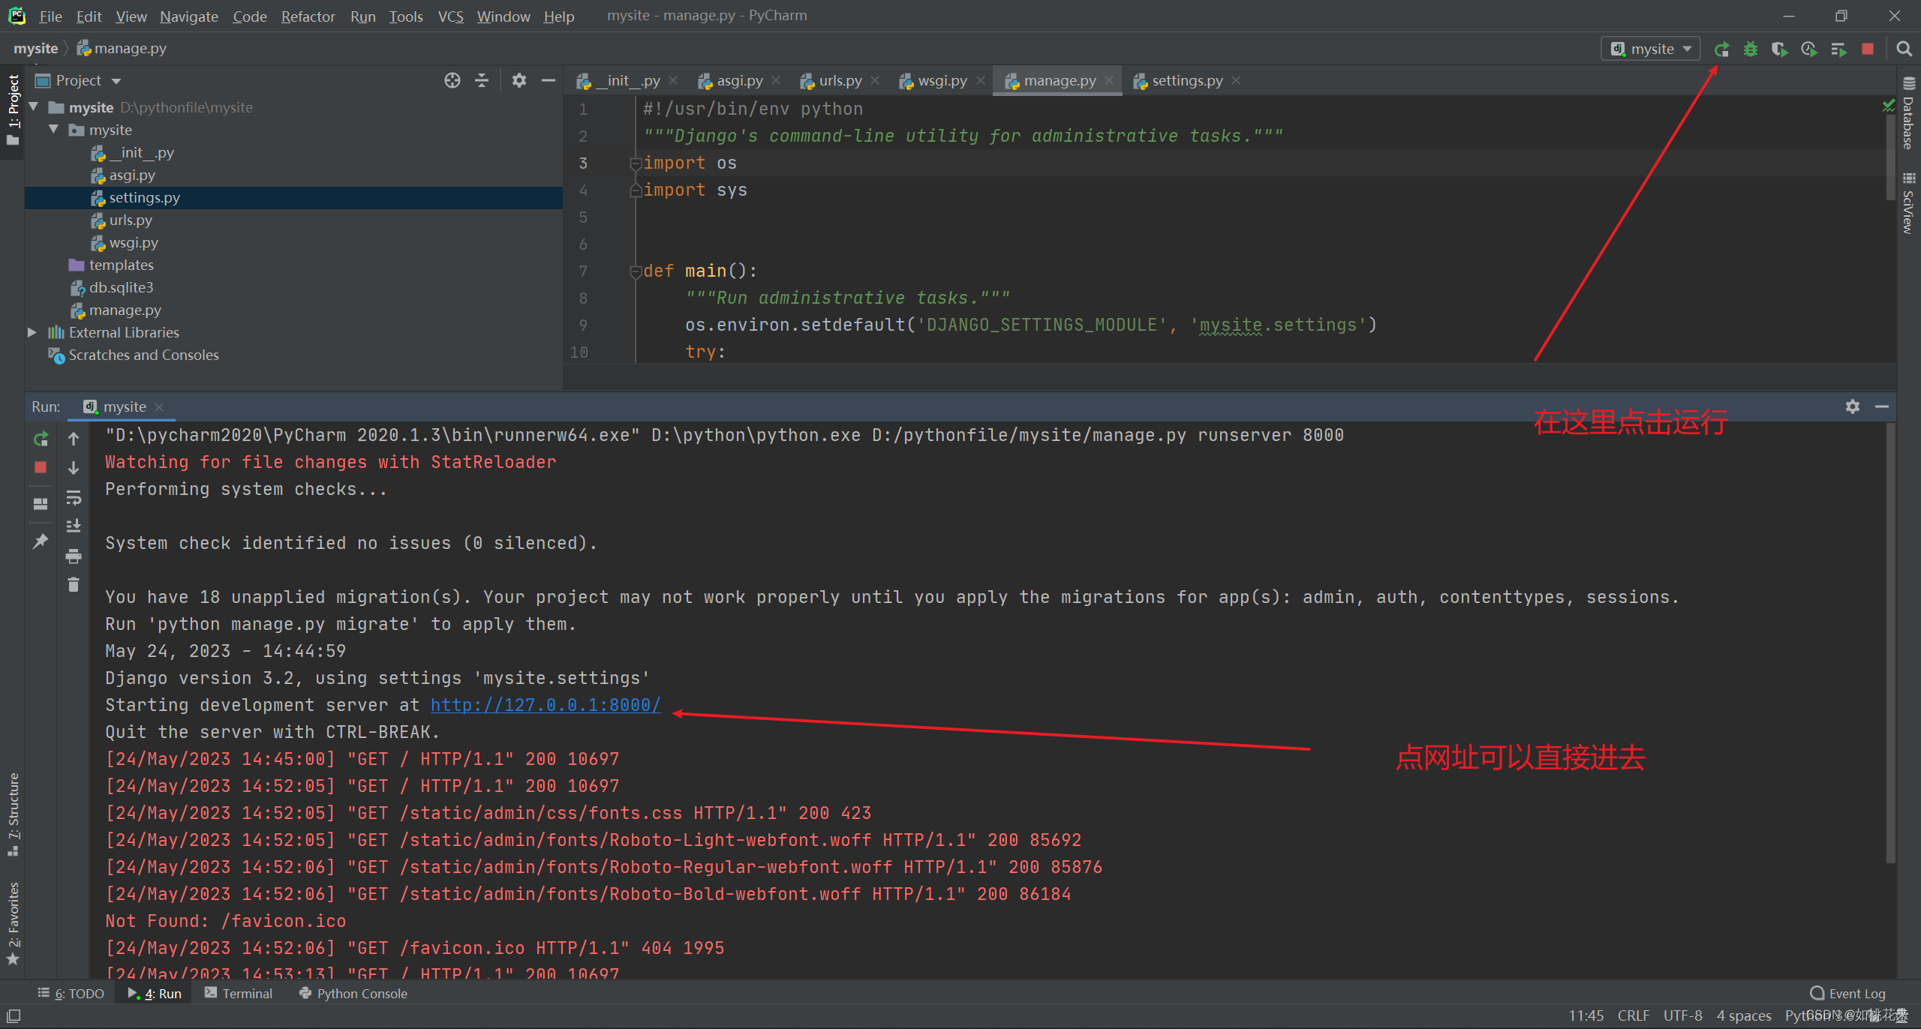1921x1029 pixels.
Task: Close the wsgi.py editor tab
Action: (x=980, y=80)
